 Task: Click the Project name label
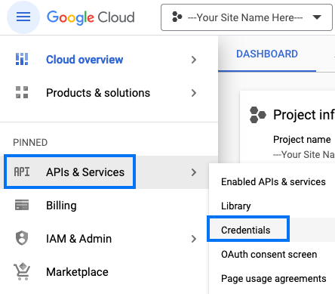(x=302, y=139)
